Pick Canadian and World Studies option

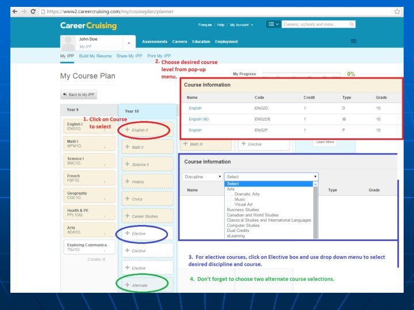[252, 215]
